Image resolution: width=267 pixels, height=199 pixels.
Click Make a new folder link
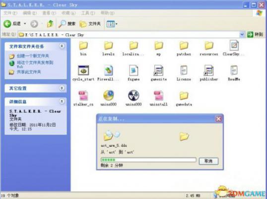click(33, 56)
